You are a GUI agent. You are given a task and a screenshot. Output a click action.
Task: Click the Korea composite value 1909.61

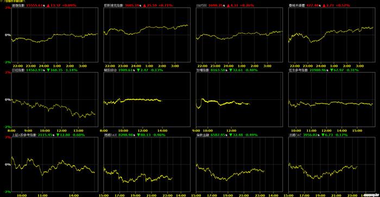point(125,70)
